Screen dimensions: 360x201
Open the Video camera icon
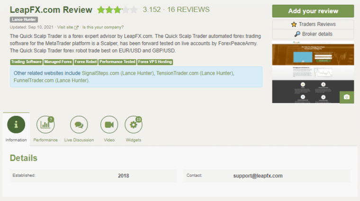coord(109,125)
